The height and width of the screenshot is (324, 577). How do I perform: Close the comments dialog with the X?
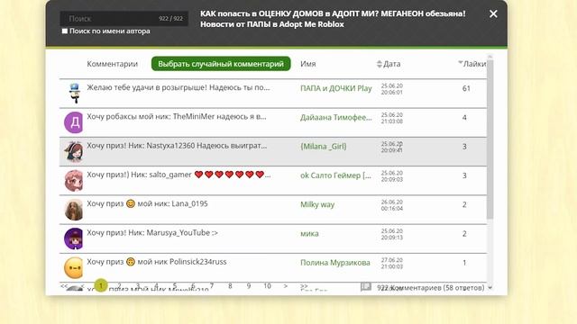point(493,14)
